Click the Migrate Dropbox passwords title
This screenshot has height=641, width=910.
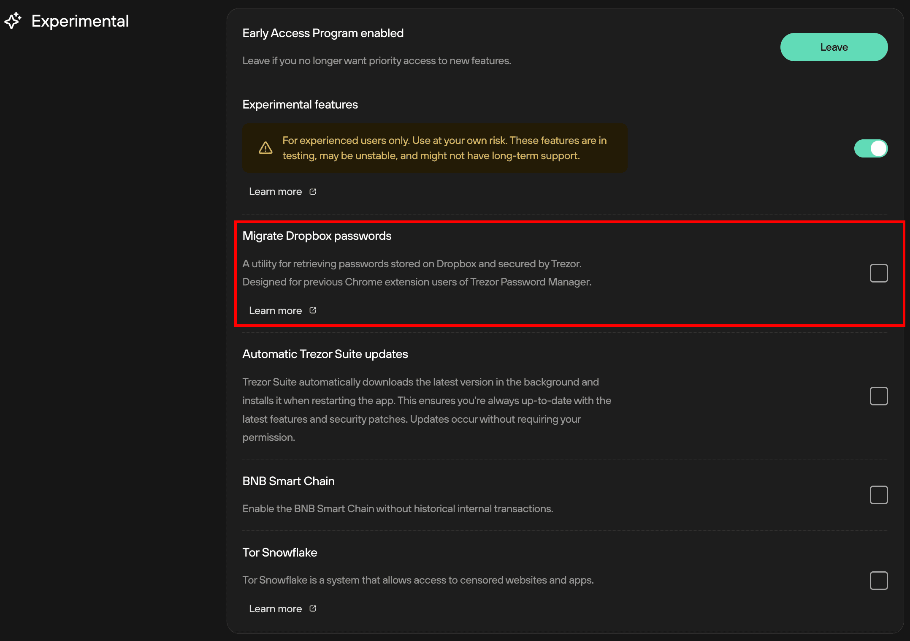coord(317,236)
